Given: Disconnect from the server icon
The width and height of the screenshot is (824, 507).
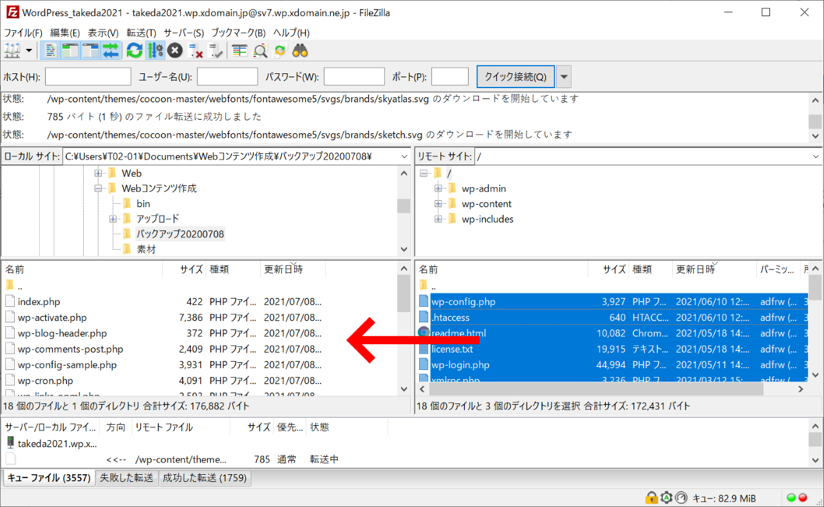Looking at the screenshot, I should 195,50.
